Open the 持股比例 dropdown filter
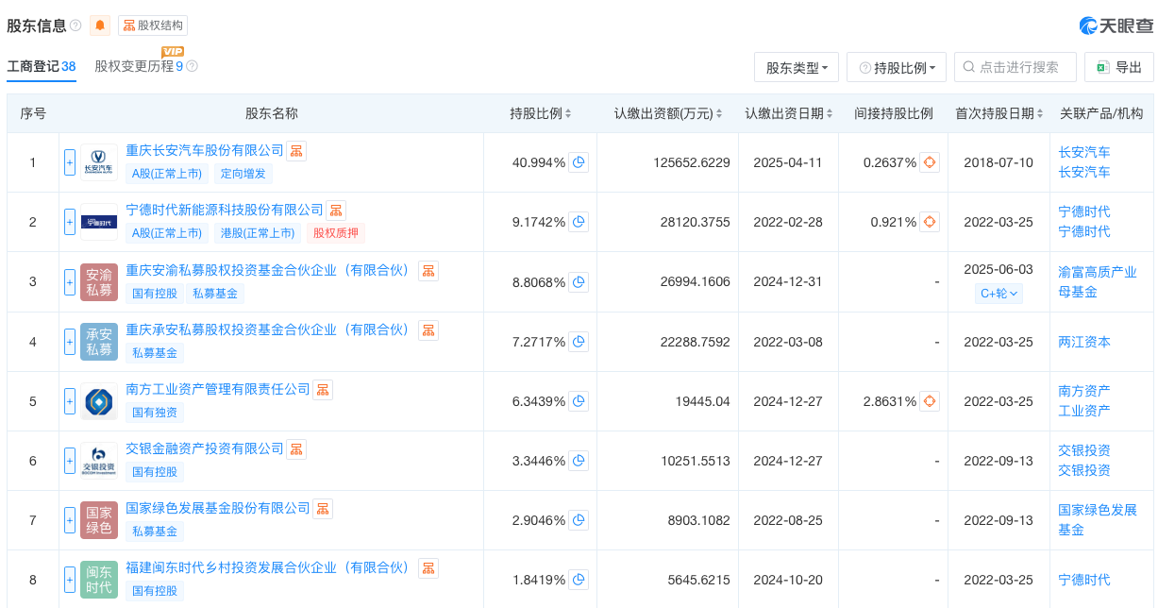Screen dimensions: 1158x608 click(x=897, y=67)
